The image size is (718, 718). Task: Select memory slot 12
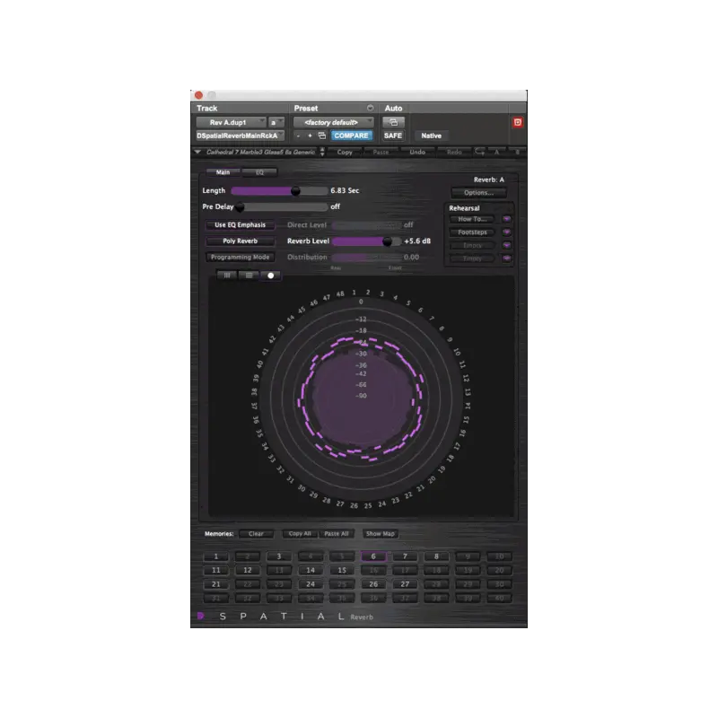point(248,570)
